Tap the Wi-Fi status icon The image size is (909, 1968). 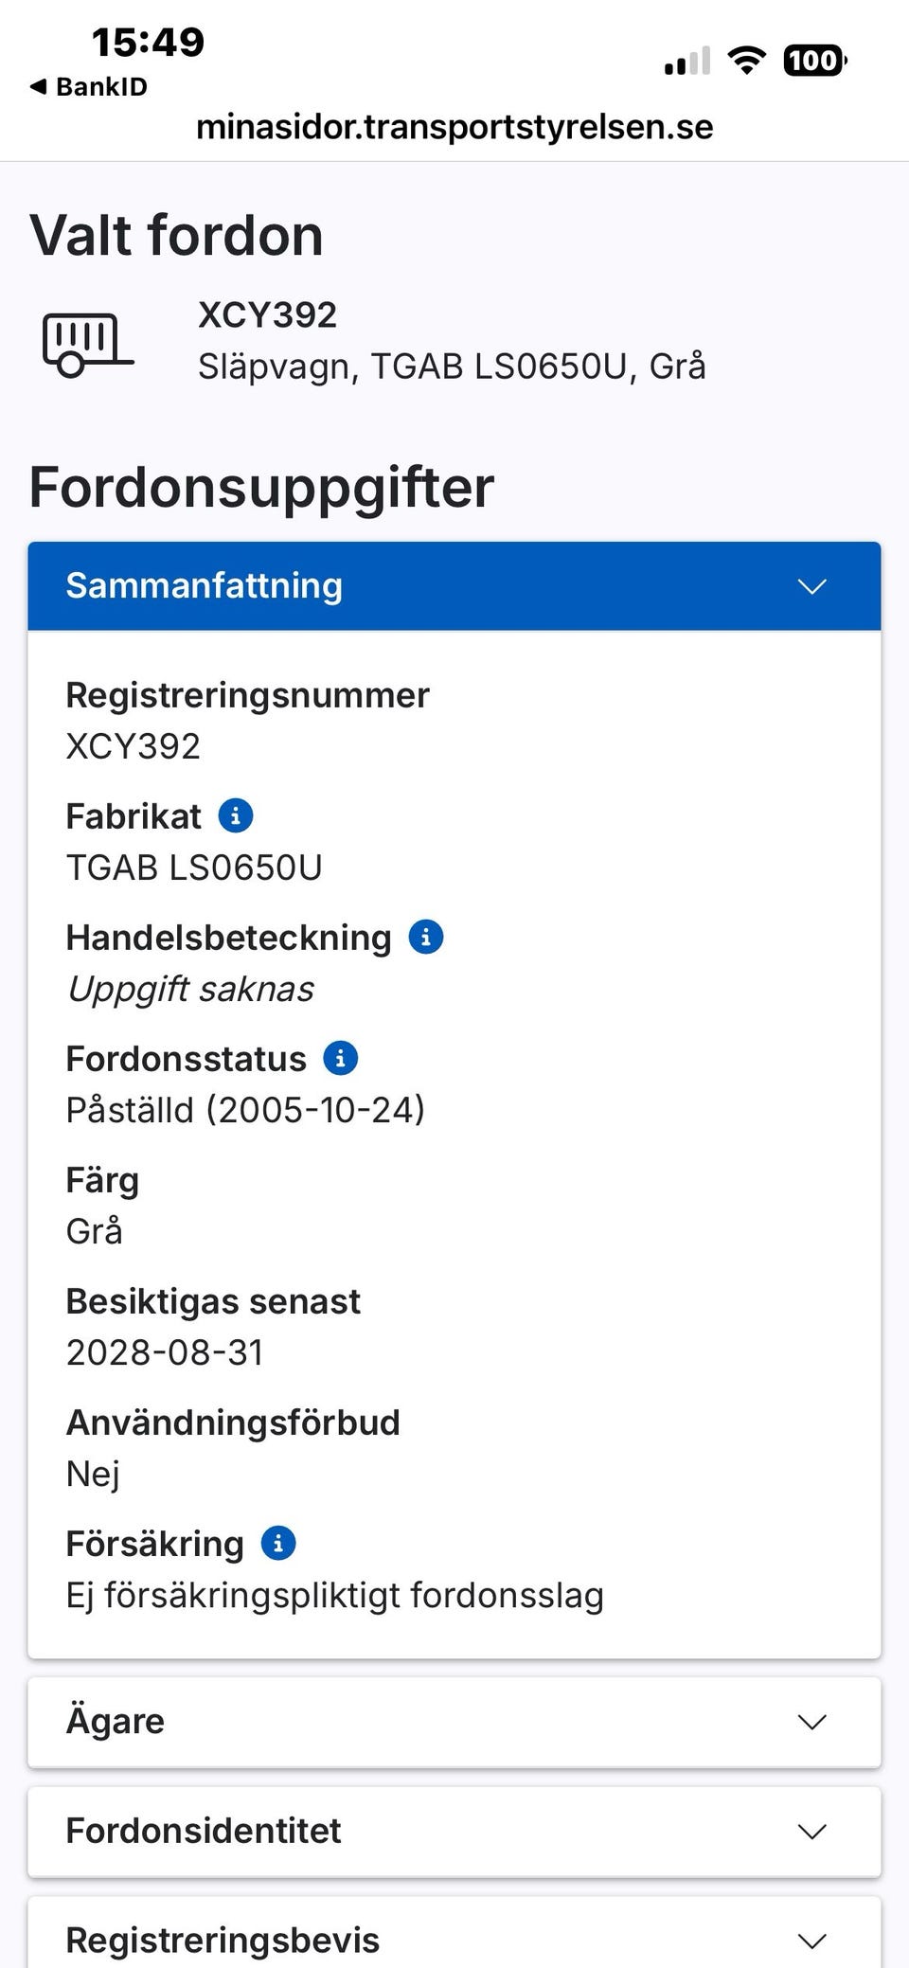point(747,62)
